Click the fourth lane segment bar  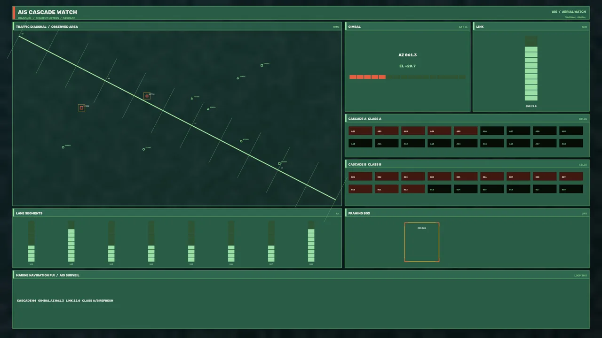pos(151,241)
